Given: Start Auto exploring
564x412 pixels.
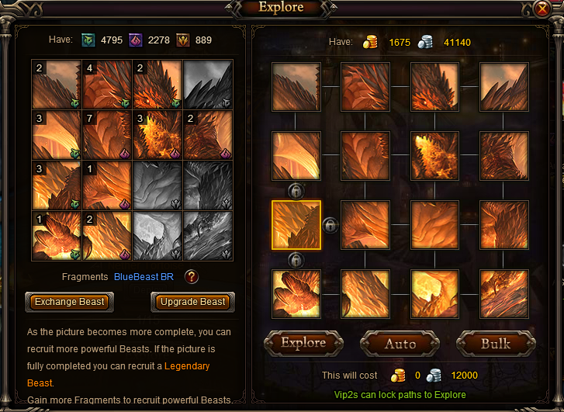Looking at the screenshot, I should 400,344.
